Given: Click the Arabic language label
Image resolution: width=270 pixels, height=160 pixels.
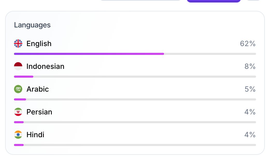Looking at the screenshot, I should pos(38,89).
